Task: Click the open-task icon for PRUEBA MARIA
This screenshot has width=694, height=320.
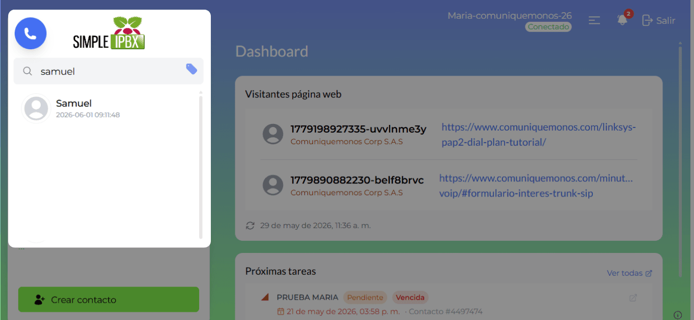Action: tap(633, 298)
